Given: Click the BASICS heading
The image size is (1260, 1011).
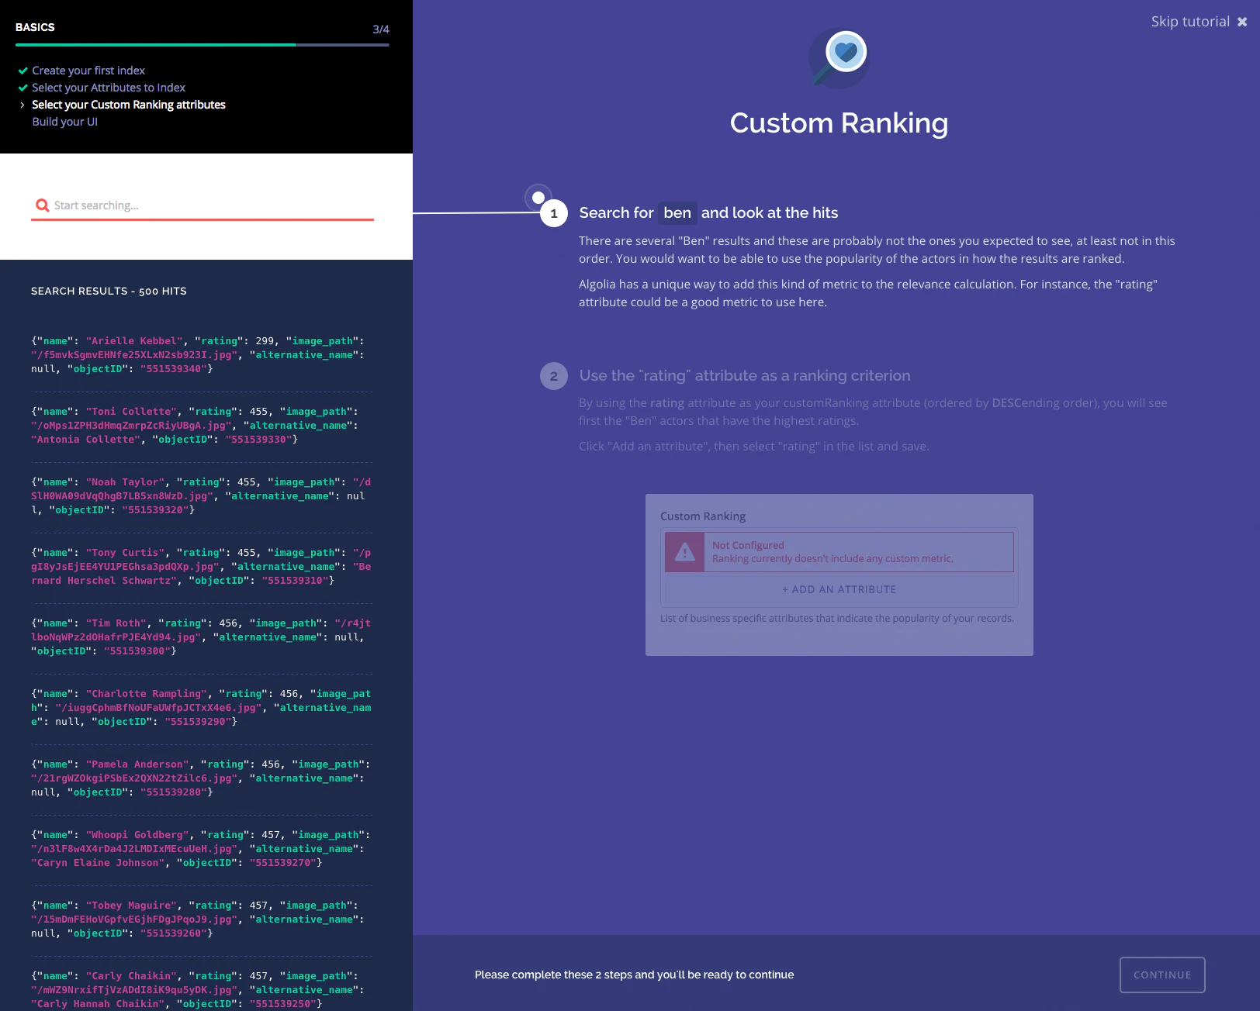Looking at the screenshot, I should [x=35, y=27].
